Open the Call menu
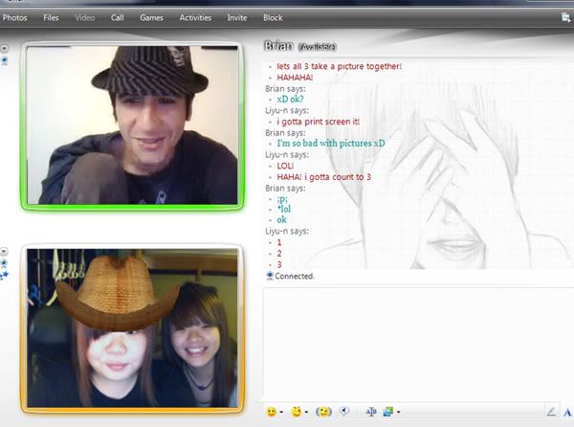The image size is (574, 427). click(x=117, y=17)
